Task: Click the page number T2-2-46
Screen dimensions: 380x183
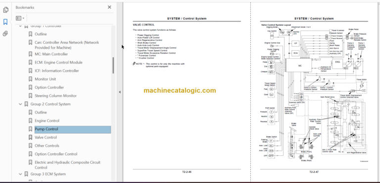Action: point(187,172)
